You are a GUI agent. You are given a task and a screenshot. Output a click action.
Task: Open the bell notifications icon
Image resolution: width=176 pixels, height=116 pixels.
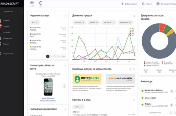pos(143,4)
